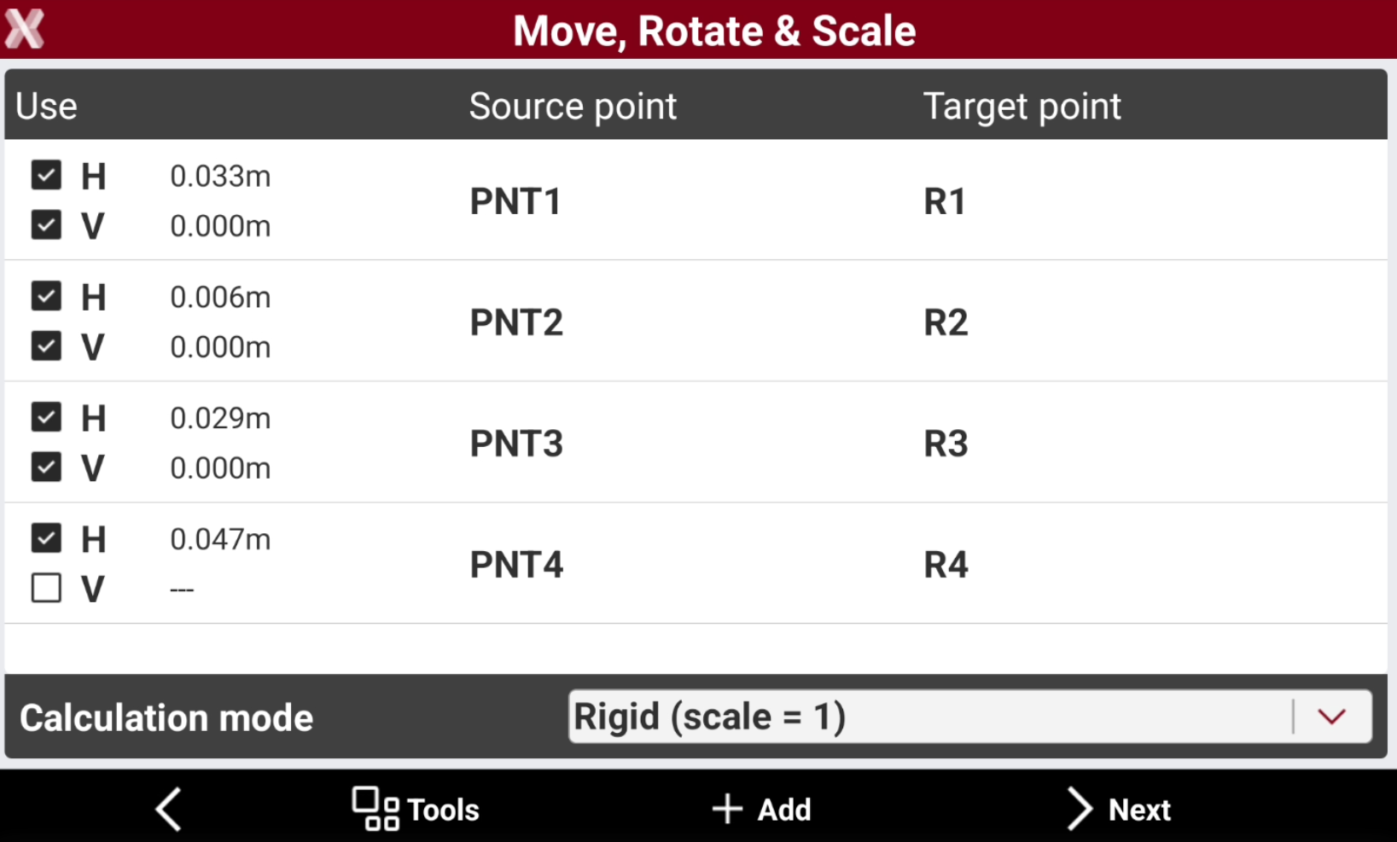Click the PNT3 source point row

click(x=696, y=443)
